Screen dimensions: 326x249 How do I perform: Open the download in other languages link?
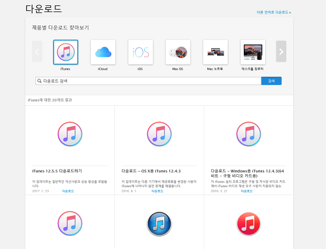point(274,12)
